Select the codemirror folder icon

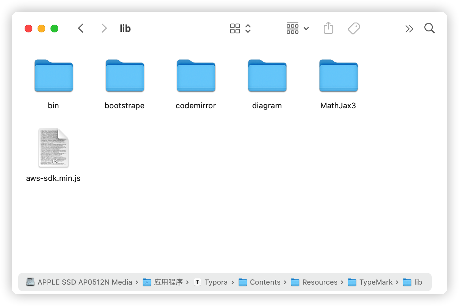[196, 76]
